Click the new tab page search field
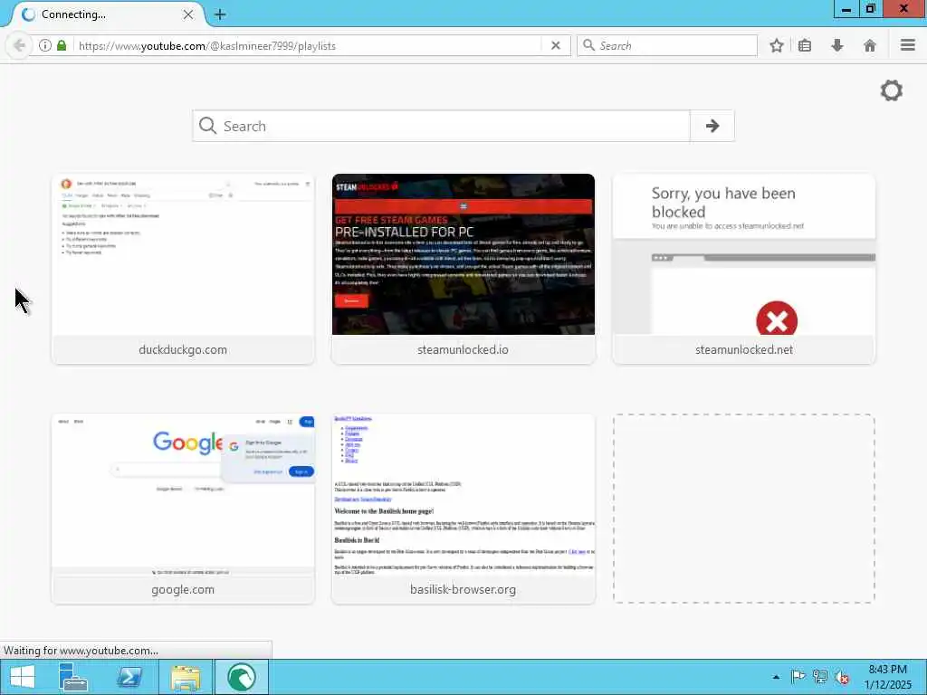The image size is (927, 695). point(441,126)
